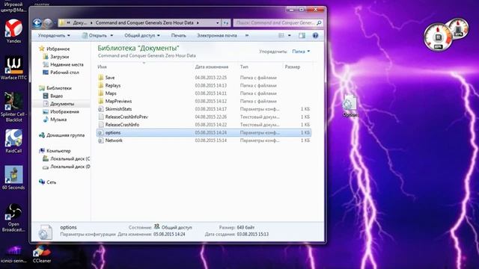The image size is (479, 269).
Task: Select RaidCall desktop shortcut
Action: coord(13,141)
